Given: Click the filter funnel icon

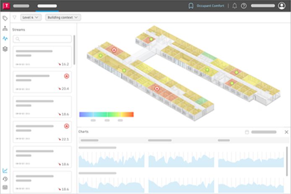Looking at the screenshot, I should (15, 18).
